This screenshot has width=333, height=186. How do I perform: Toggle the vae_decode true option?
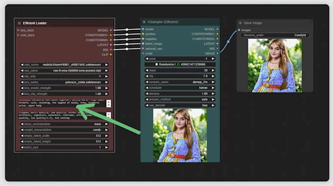(180, 105)
